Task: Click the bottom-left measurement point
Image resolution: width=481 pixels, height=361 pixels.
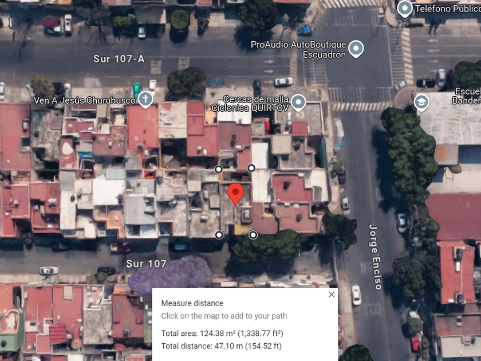Action: (219, 235)
